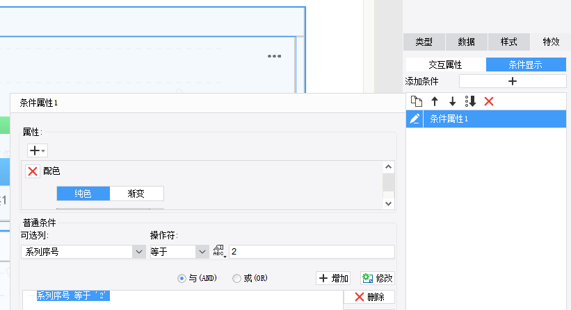Click the 增加 button
The width and height of the screenshot is (571, 310).
[333, 278]
